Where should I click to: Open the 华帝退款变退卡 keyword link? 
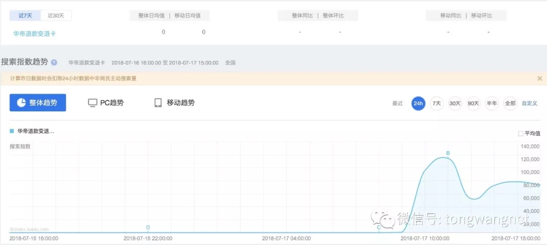34,34
